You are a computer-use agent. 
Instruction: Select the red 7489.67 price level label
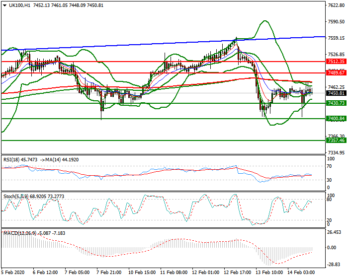pos(336,72)
